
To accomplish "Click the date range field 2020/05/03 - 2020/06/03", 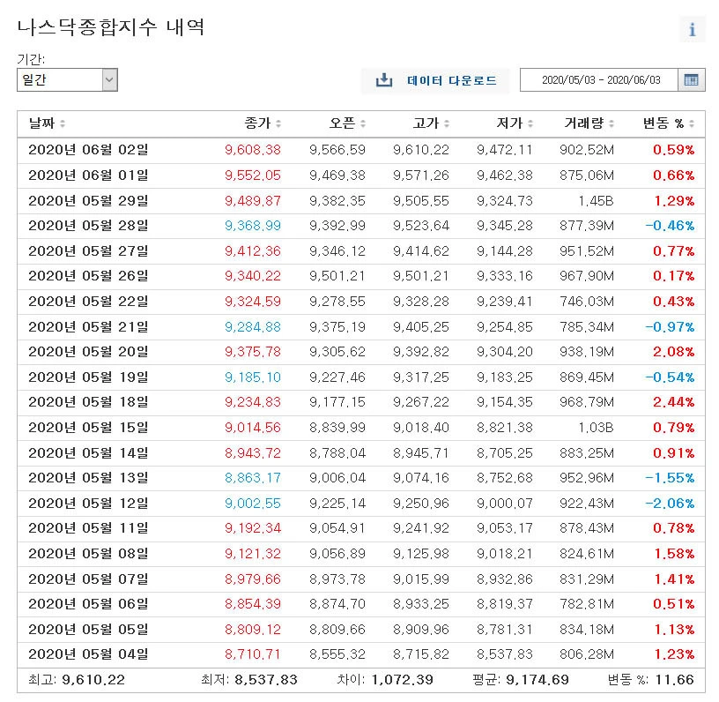I will tap(599, 80).
